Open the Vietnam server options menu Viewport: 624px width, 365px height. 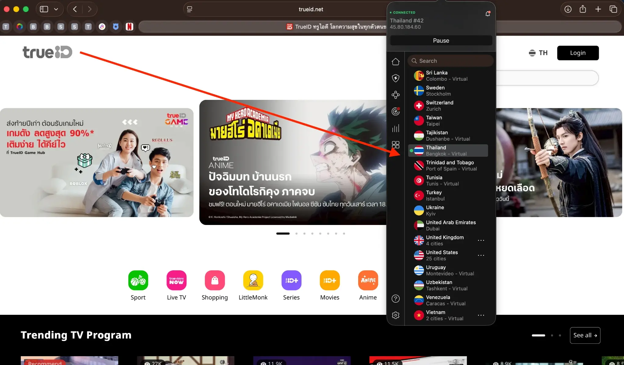point(480,315)
